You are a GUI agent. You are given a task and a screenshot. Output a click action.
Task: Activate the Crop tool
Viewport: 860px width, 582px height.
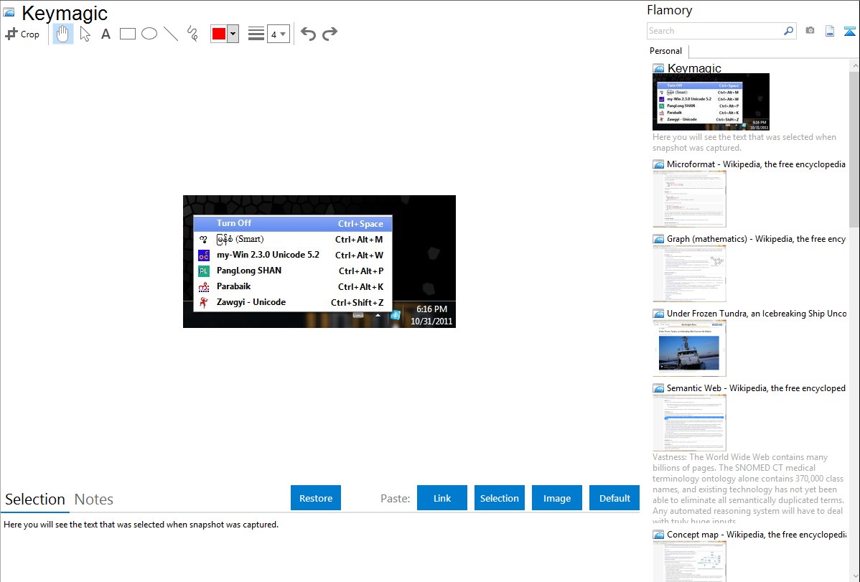click(22, 34)
